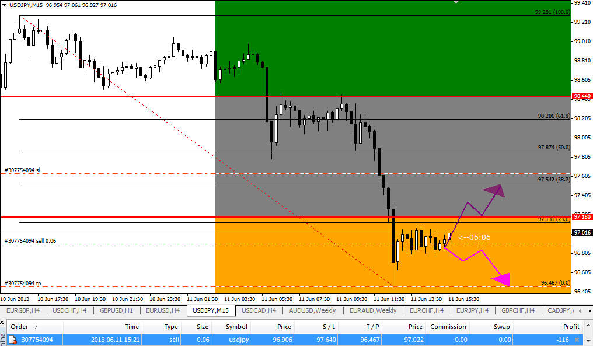Sort orders by Symbol column header
Viewport: 593px width, 346px height.
pyautogui.click(x=236, y=327)
